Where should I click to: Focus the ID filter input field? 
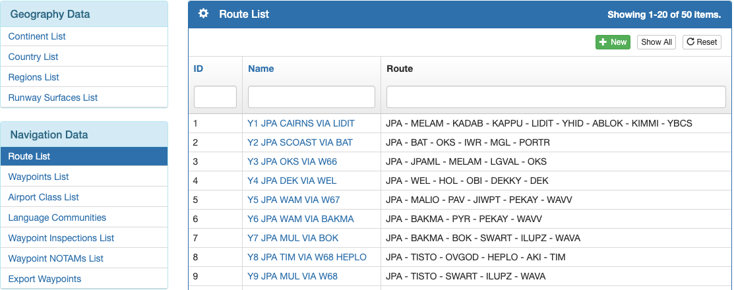click(x=216, y=97)
